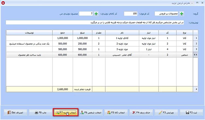Click code cell 4 in مواد اولیه 3 row
This screenshot has width=205, height=120.
(x=167, y=49)
